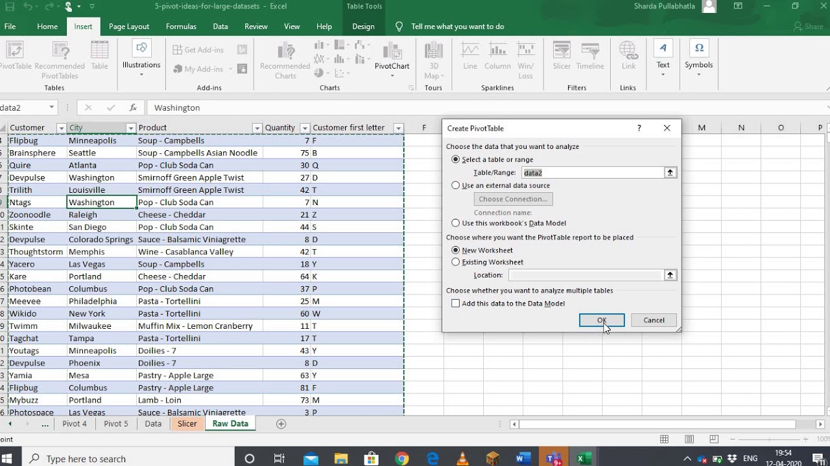830x466 pixels.
Task: Close the Create PivotTable dialog
Action: coord(667,128)
